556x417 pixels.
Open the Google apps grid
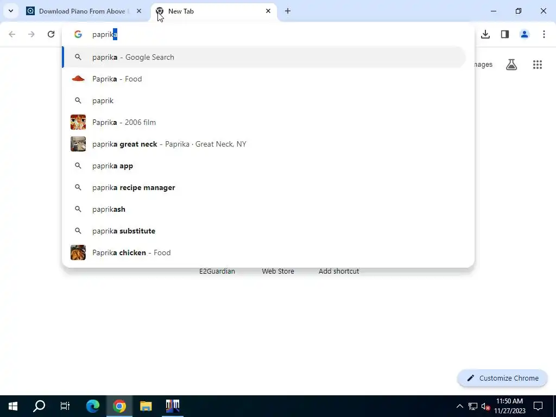(538, 65)
